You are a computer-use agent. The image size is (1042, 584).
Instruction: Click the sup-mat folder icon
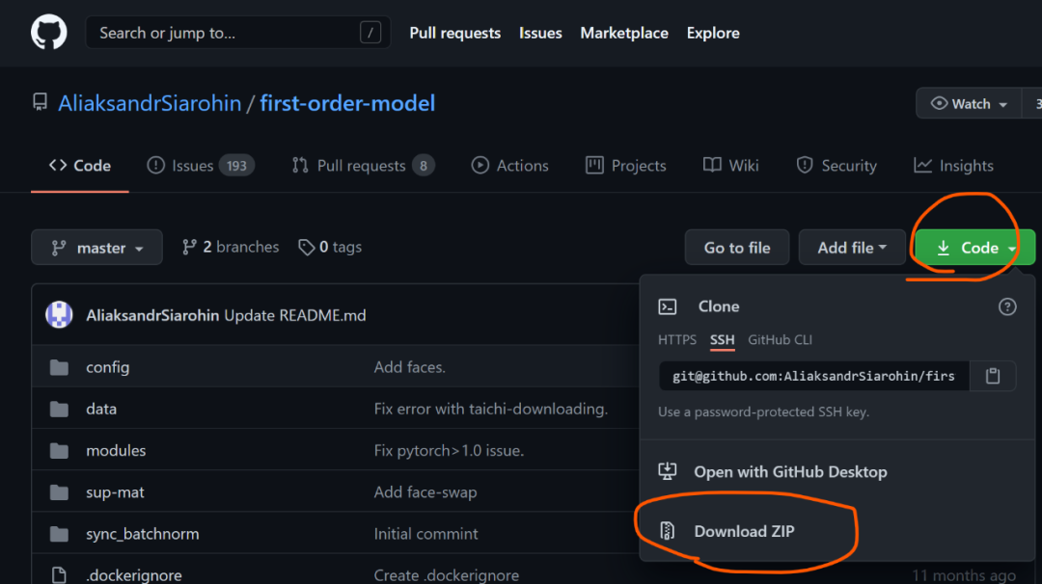pyautogui.click(x=59, y=492)
